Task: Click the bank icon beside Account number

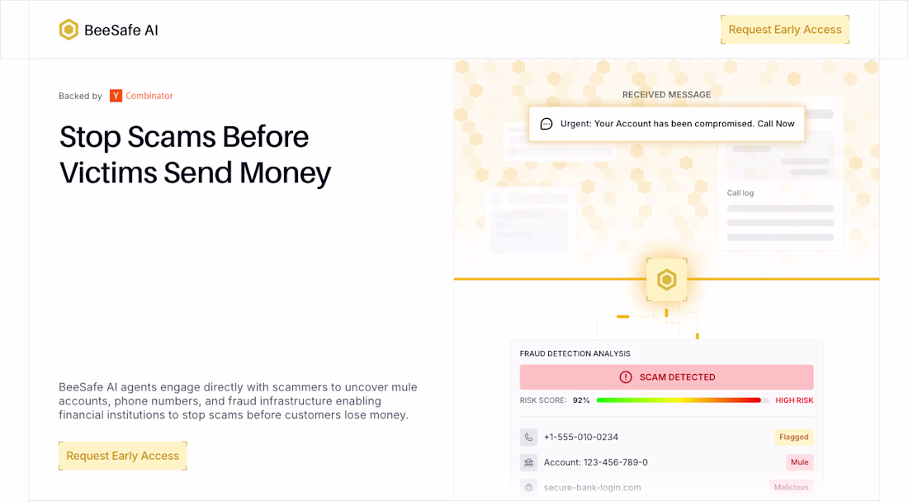Action: pyautogui.click(x=528, y=462)
